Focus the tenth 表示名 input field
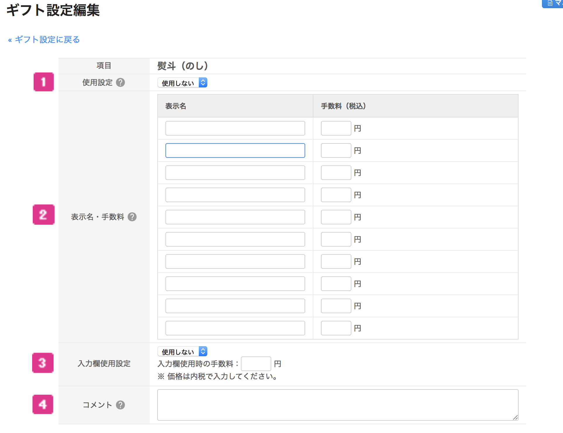Viewport: 563px width, 433px height. pyautogui.click(x=235, y=328)
